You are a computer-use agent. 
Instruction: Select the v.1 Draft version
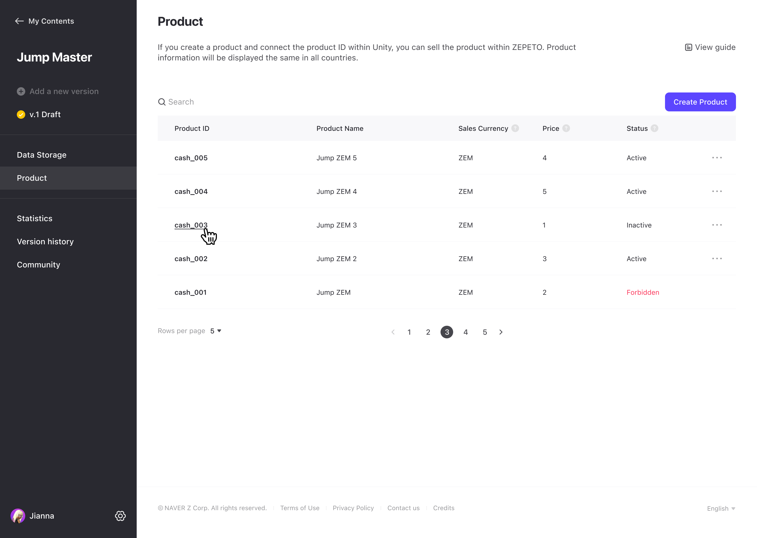(x=45, y=115)
